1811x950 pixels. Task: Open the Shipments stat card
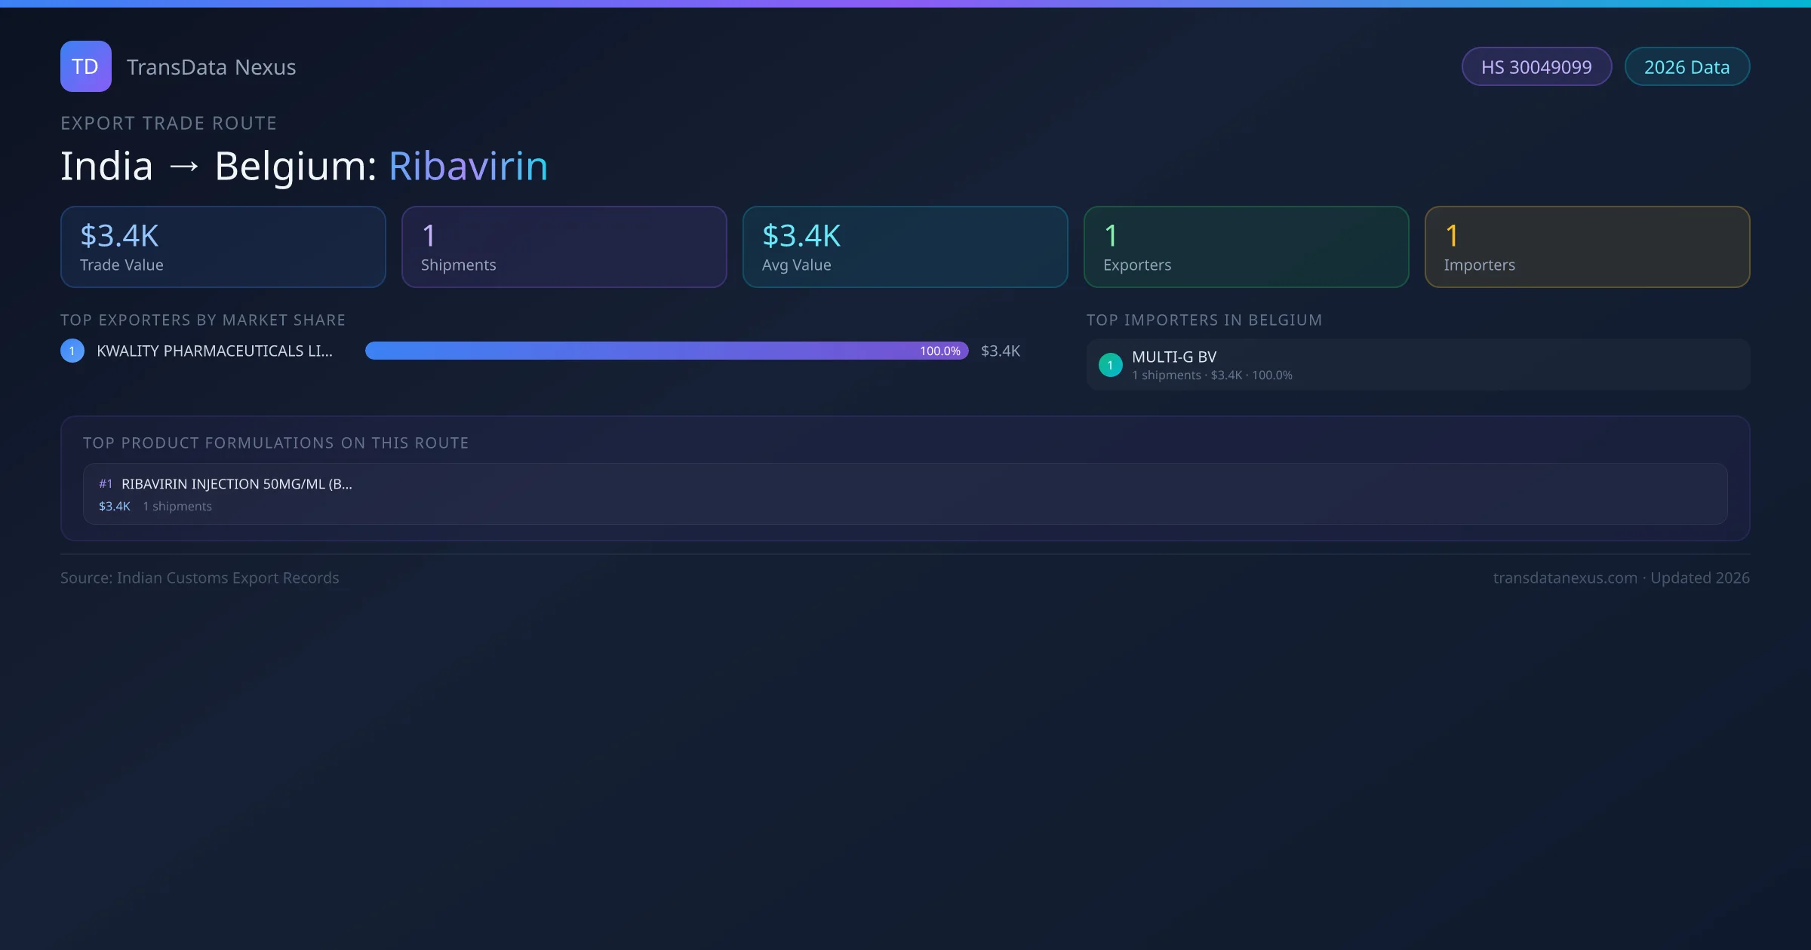tap(564, 247)
